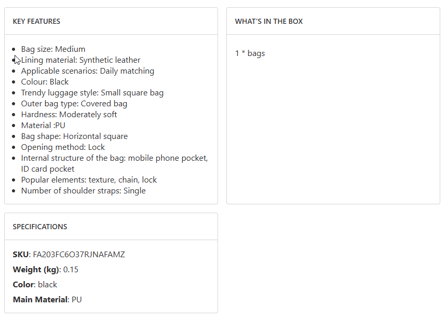Click the SKU value FA203FC6O37RJNAFAMZ
This screenshot has width=447, height=321.
click(x=79, y=255)
